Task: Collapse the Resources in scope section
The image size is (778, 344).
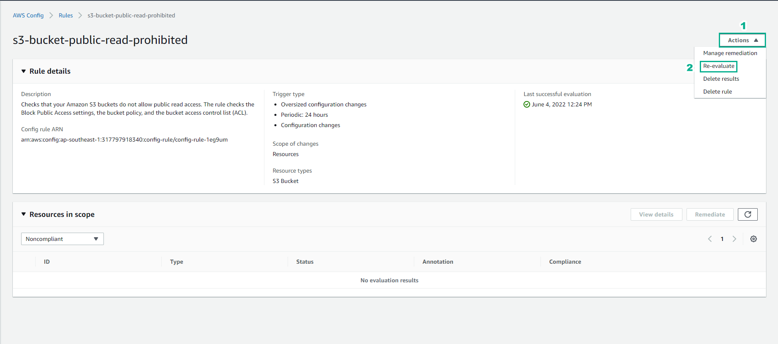Action: coord(24,214)
